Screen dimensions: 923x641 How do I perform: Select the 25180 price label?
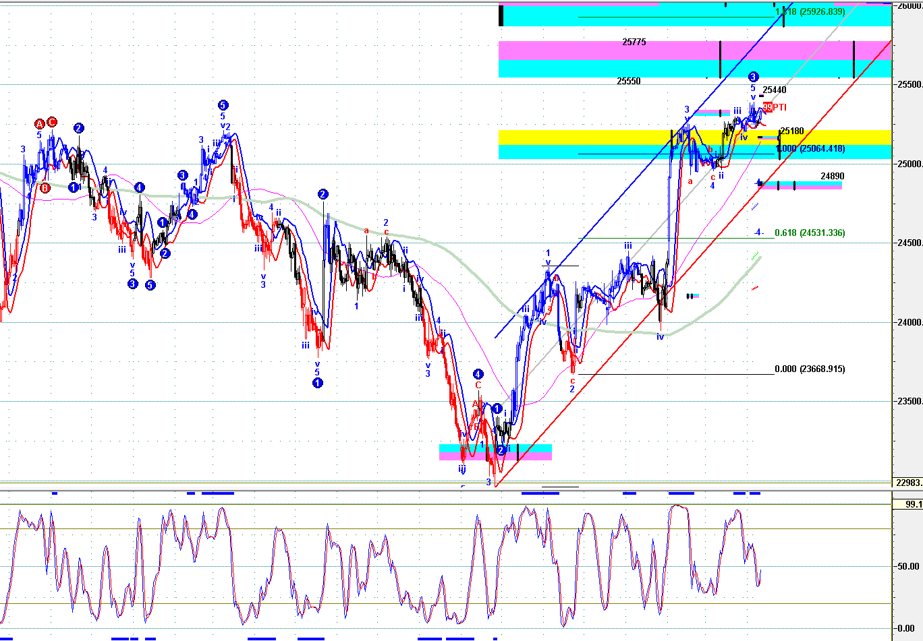click(x=791, y=131)
